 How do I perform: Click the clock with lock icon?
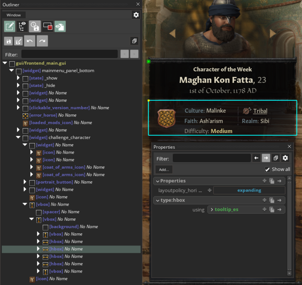(x=35, y=27)
